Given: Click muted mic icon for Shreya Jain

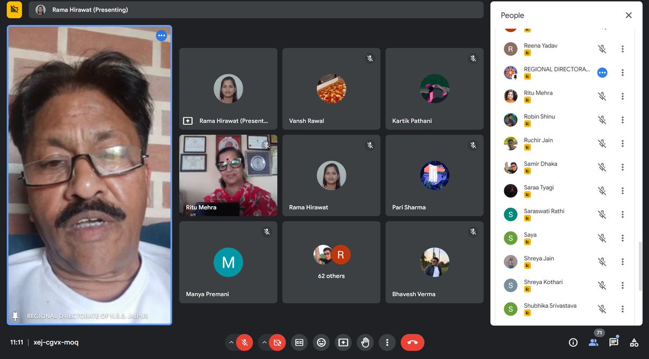Looking at the screenshot, I should (x=602, y=262).
